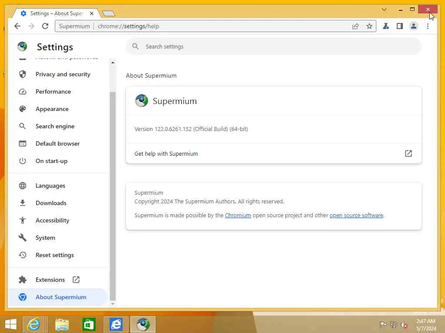
Task: Follow the open source software link
Action: (356, 215)
